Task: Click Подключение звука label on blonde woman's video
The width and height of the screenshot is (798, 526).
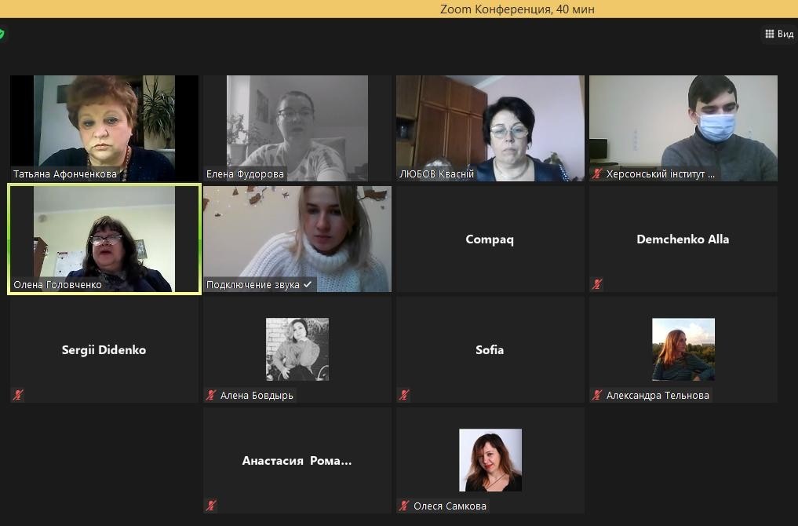Action: (259, 285)
